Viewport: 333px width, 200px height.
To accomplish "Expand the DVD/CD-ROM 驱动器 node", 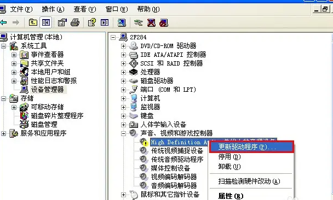I will [x=123, y=46].
